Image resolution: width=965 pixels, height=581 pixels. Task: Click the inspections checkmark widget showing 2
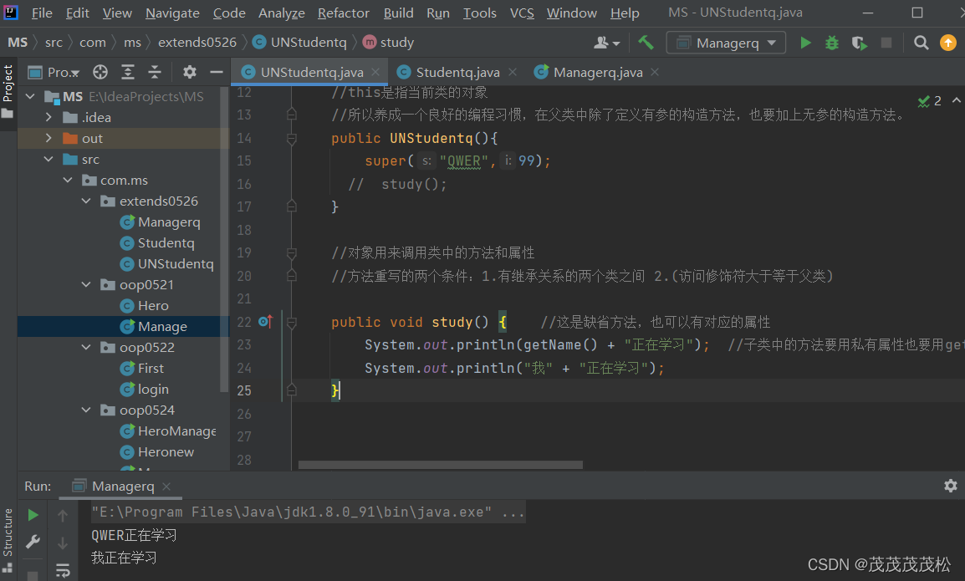(x=929, y=101)
